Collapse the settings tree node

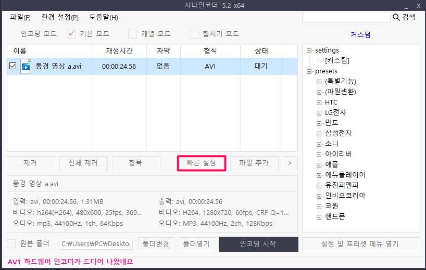click(309, 50)
